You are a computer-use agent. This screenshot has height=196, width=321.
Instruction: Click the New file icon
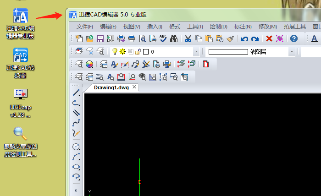tap(79, 38)
